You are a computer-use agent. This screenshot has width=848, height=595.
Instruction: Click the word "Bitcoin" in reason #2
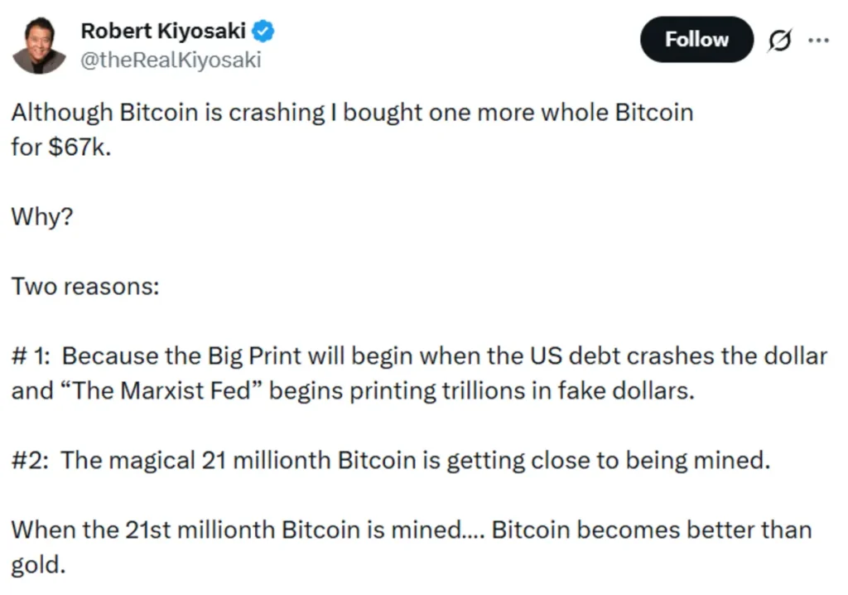pyautogui.click(x=375, y=460)
